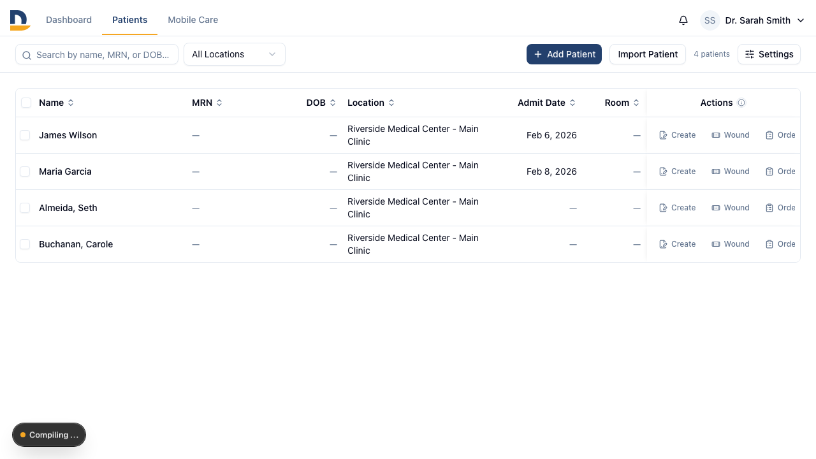Switch to the Patients tab
816x459 pixels.
129,20
